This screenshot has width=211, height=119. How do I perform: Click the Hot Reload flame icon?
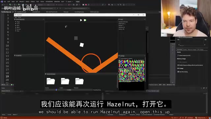coord(69,5)
